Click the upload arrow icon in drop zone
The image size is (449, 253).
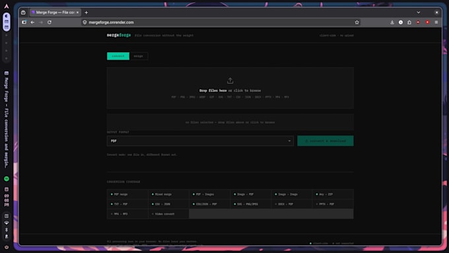pyautogui.click(x=230, y=81)
